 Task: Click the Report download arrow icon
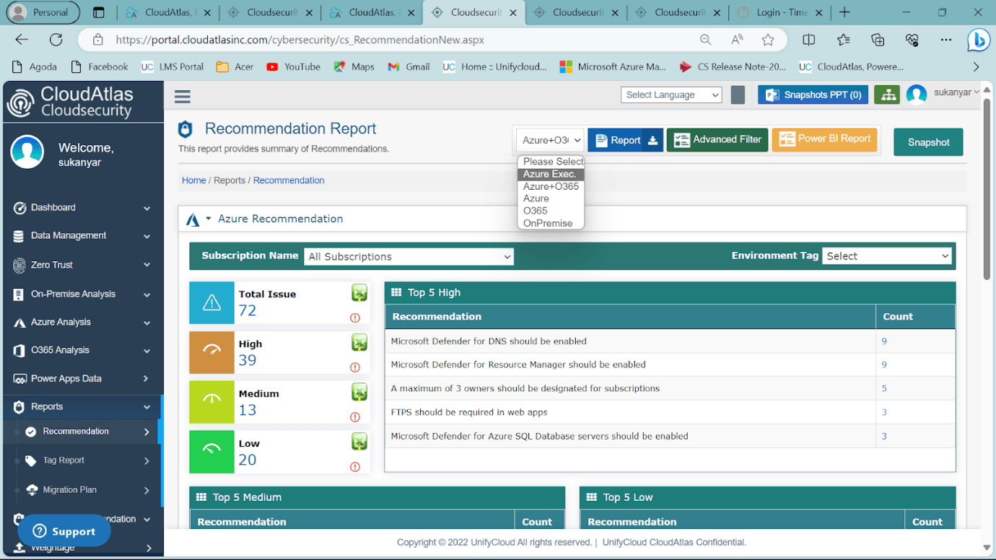point(652,140)
